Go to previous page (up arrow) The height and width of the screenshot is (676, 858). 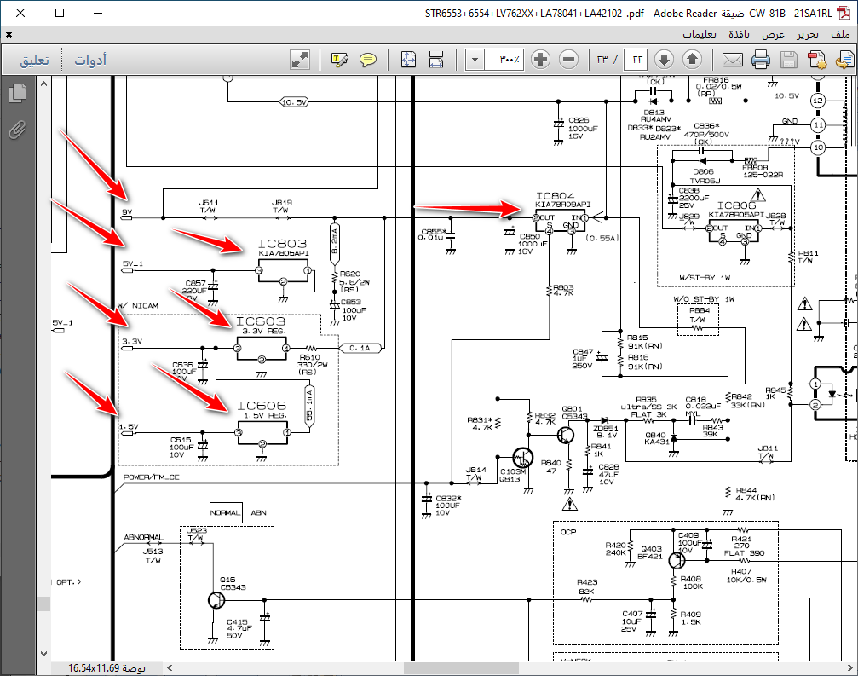692,59
